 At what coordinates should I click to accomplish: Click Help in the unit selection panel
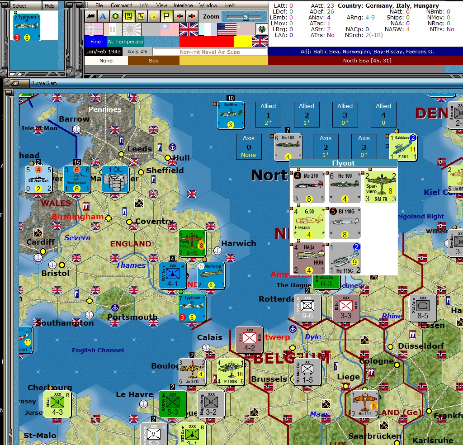click(x=50, y=5)
